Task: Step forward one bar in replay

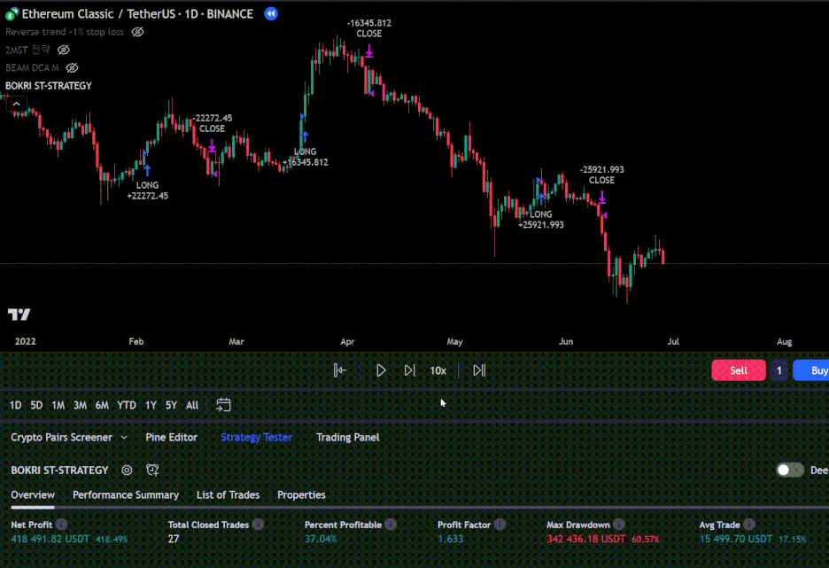Action: 409,370
